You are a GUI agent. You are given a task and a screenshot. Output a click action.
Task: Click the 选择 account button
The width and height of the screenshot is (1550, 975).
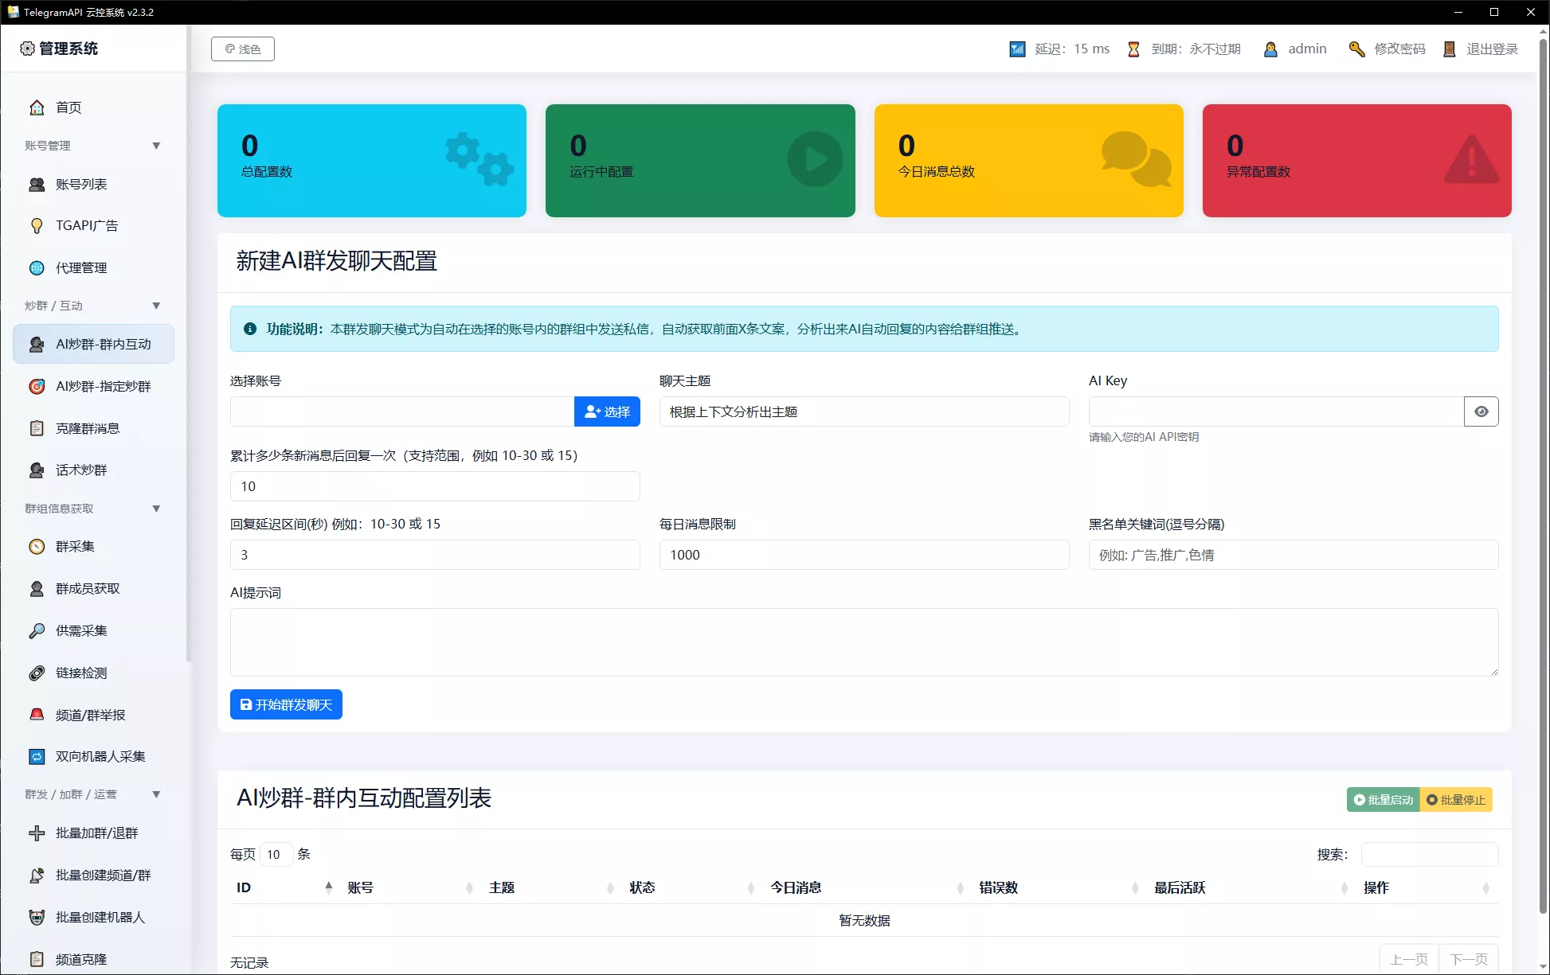pos(607,411)
